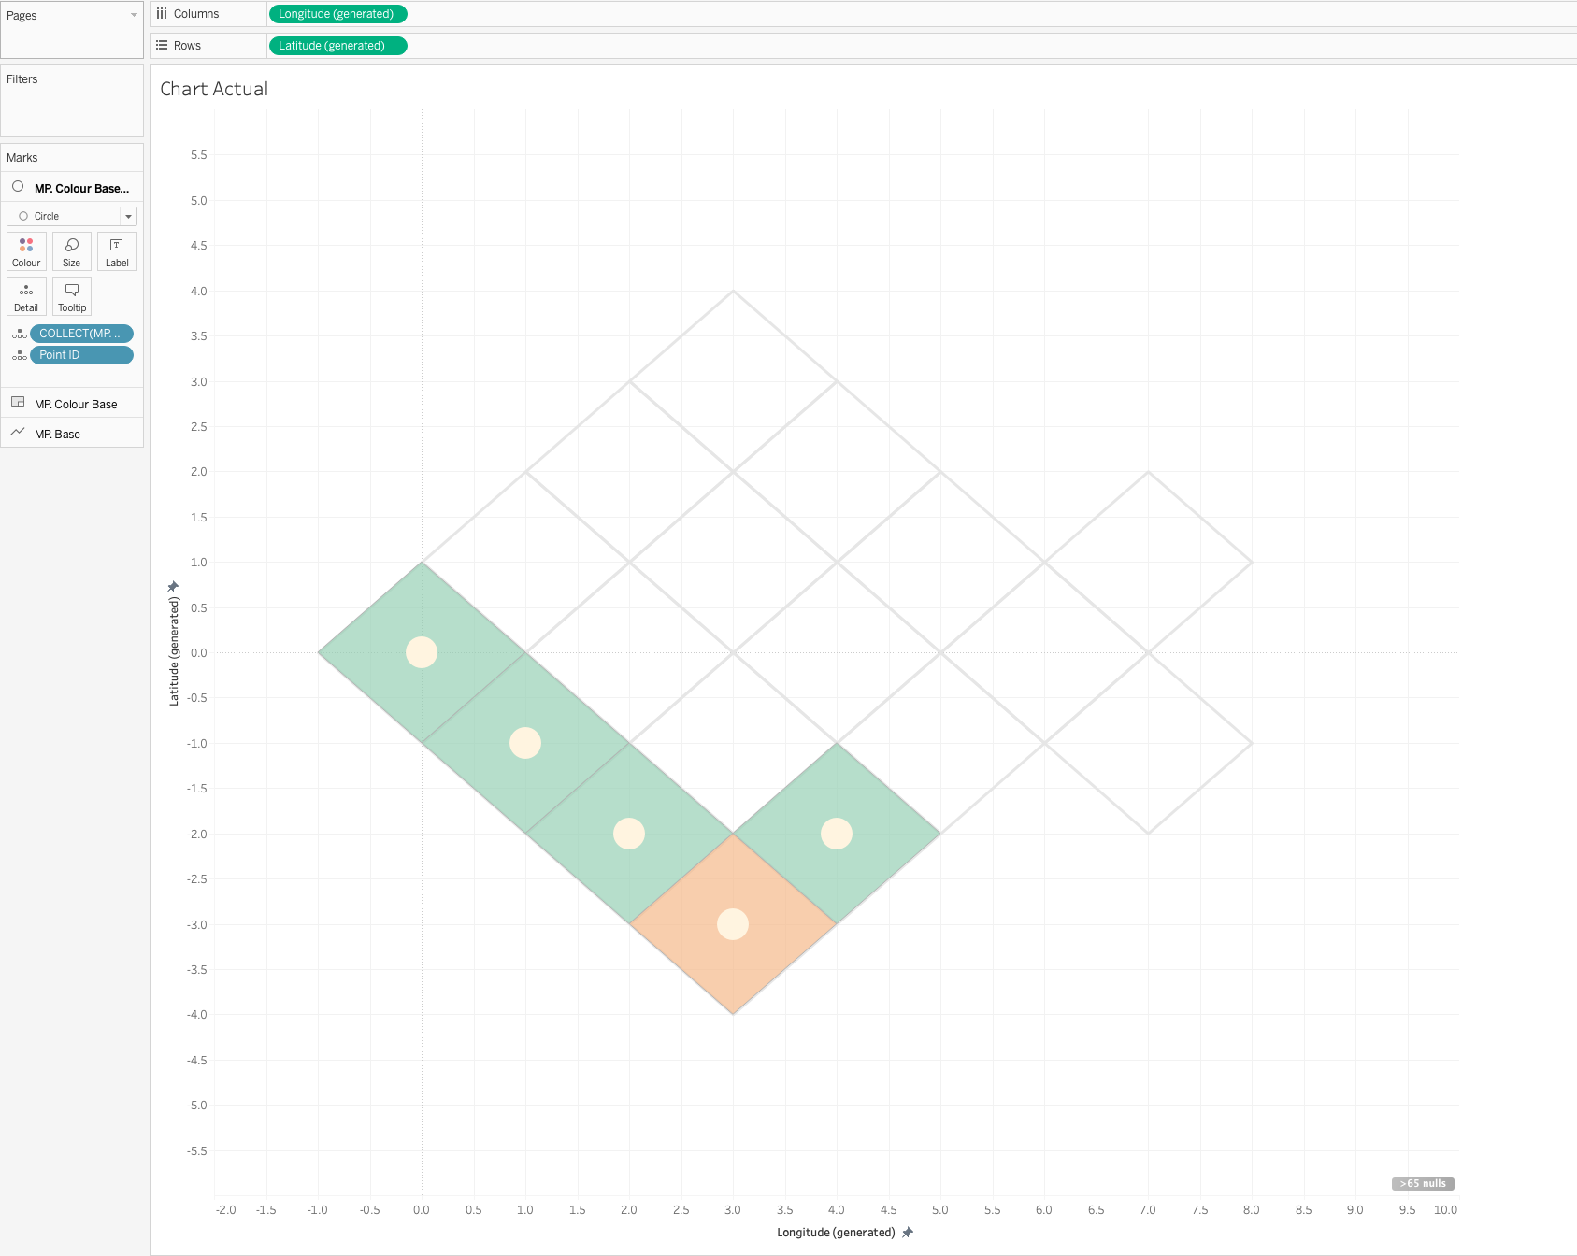The height and width of the screenshot is (1256, 1577).
Task: Click the Chart Actual title
Action: point(214,89)
